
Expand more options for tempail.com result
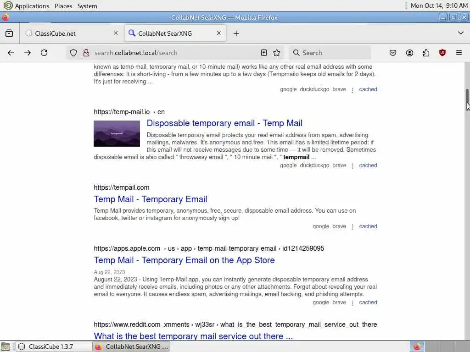tap(352, 227)
